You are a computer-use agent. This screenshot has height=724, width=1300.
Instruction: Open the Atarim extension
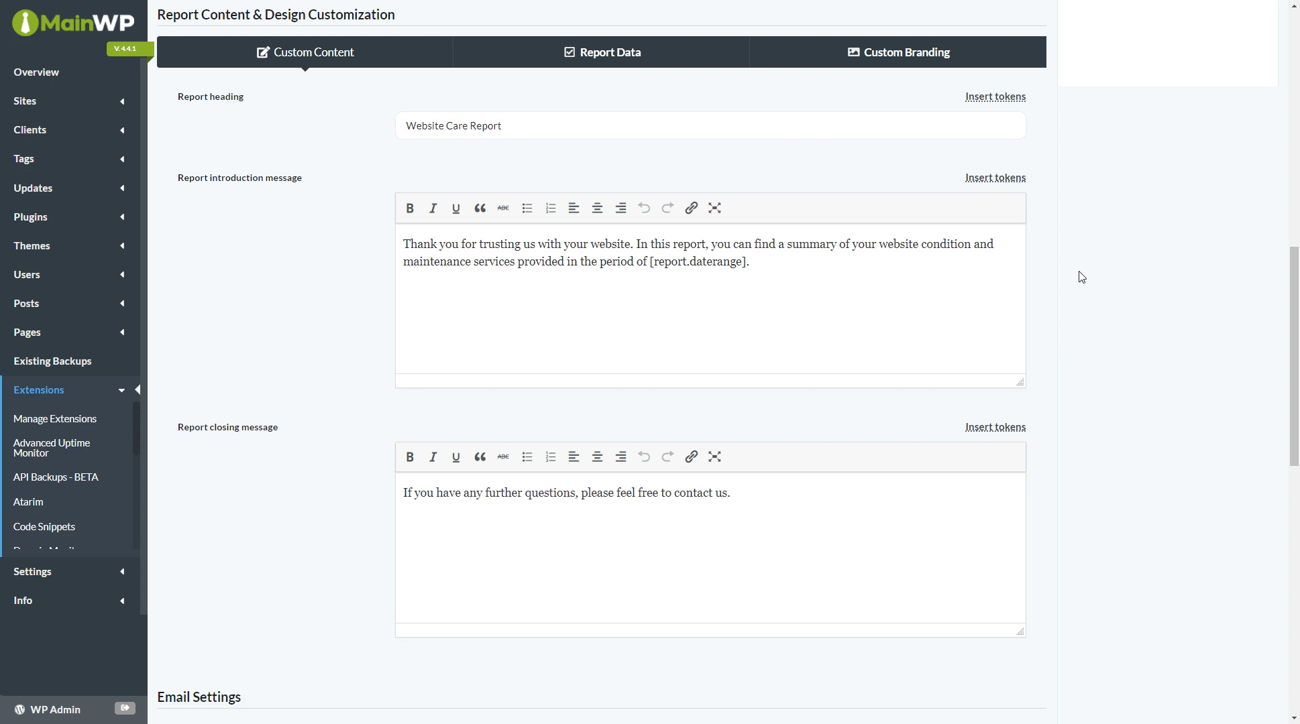[28, 501]
